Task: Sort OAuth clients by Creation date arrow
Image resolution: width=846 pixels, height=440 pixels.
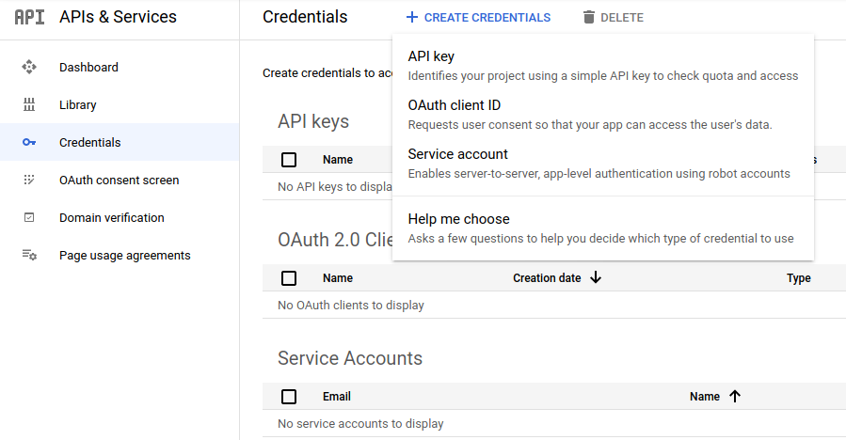Action: pyautogui.click(x=596, y=278)
